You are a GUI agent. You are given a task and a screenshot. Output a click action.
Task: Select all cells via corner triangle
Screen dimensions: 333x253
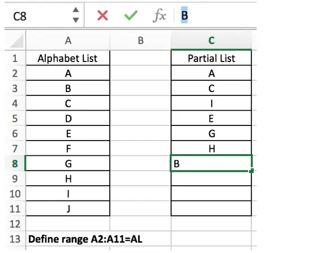(15, 41)
